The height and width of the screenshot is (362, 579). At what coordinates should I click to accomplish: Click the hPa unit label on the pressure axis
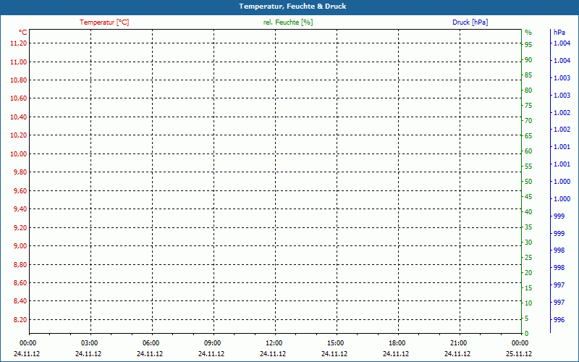[x=559, y=33]
